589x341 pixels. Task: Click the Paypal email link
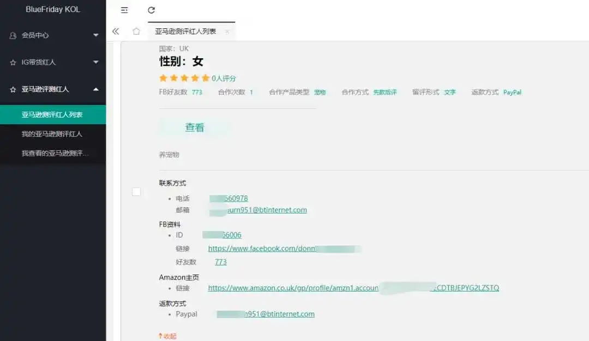point(266,314)
